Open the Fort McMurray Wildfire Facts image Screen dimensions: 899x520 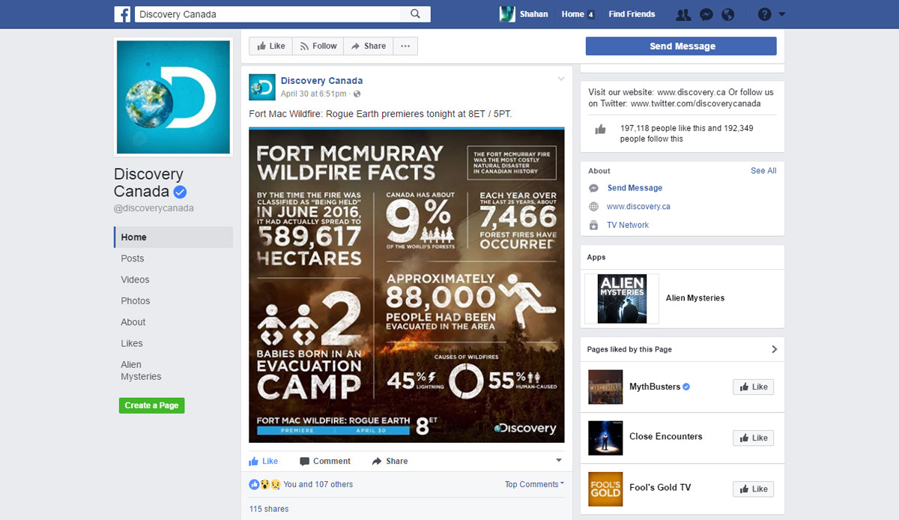click(407, 285)
